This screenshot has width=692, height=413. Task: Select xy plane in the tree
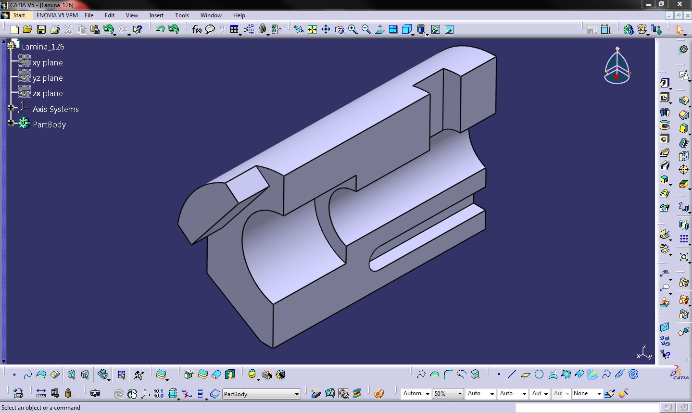(48, 63)
